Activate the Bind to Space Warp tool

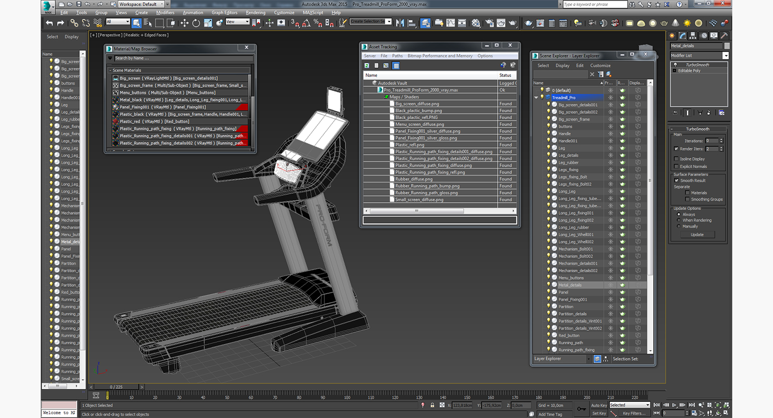tap(98, 23)
